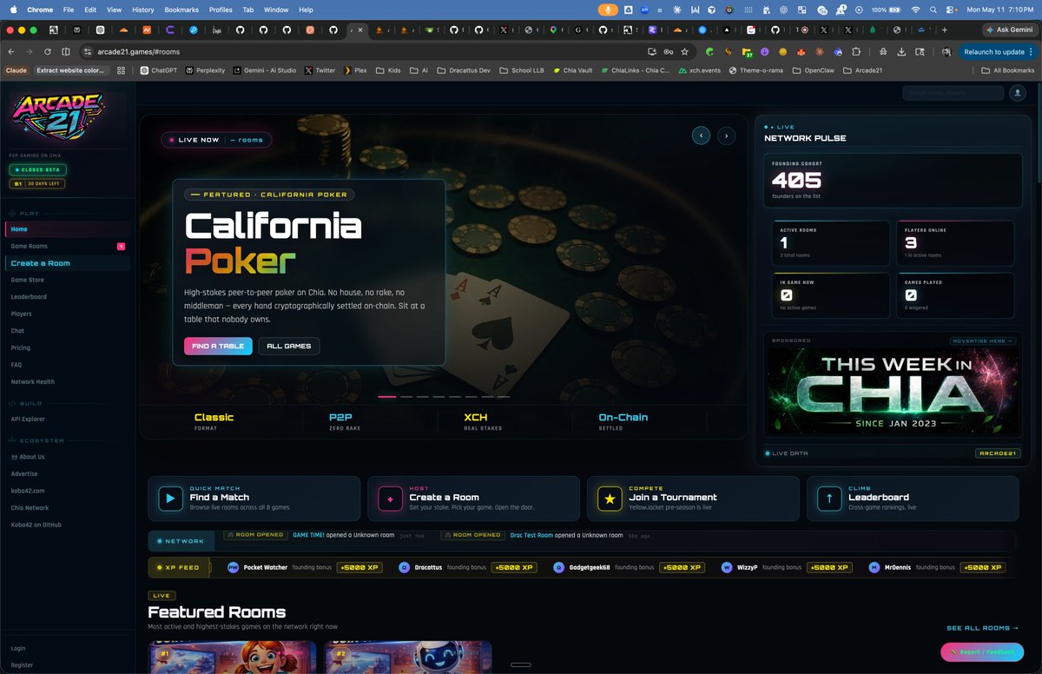Open Game Rooms in the sidebar
Viewport: 1042px width, 674px height.
coord(66,246)
